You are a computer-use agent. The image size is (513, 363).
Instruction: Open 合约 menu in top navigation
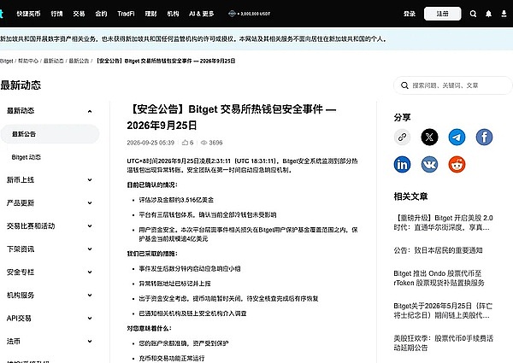101,14
